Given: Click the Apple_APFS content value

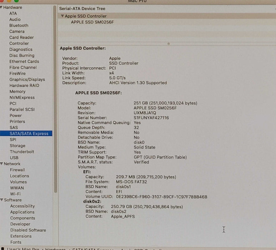Looking at the screenshot, I should (123, 216).
